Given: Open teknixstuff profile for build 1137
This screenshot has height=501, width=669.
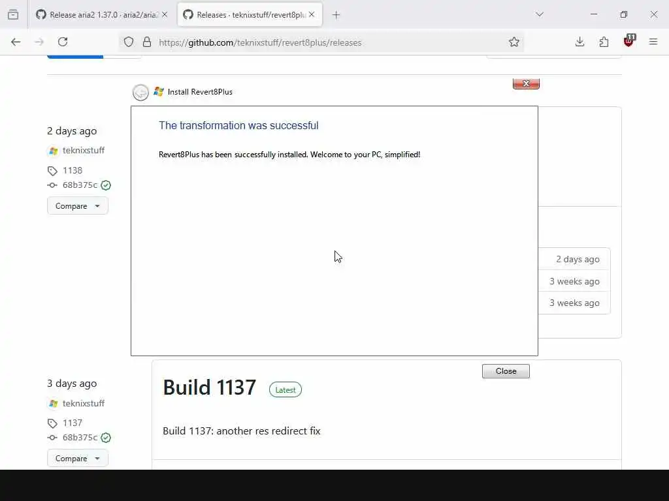Looking at the screenshot, I should [84, 403].
